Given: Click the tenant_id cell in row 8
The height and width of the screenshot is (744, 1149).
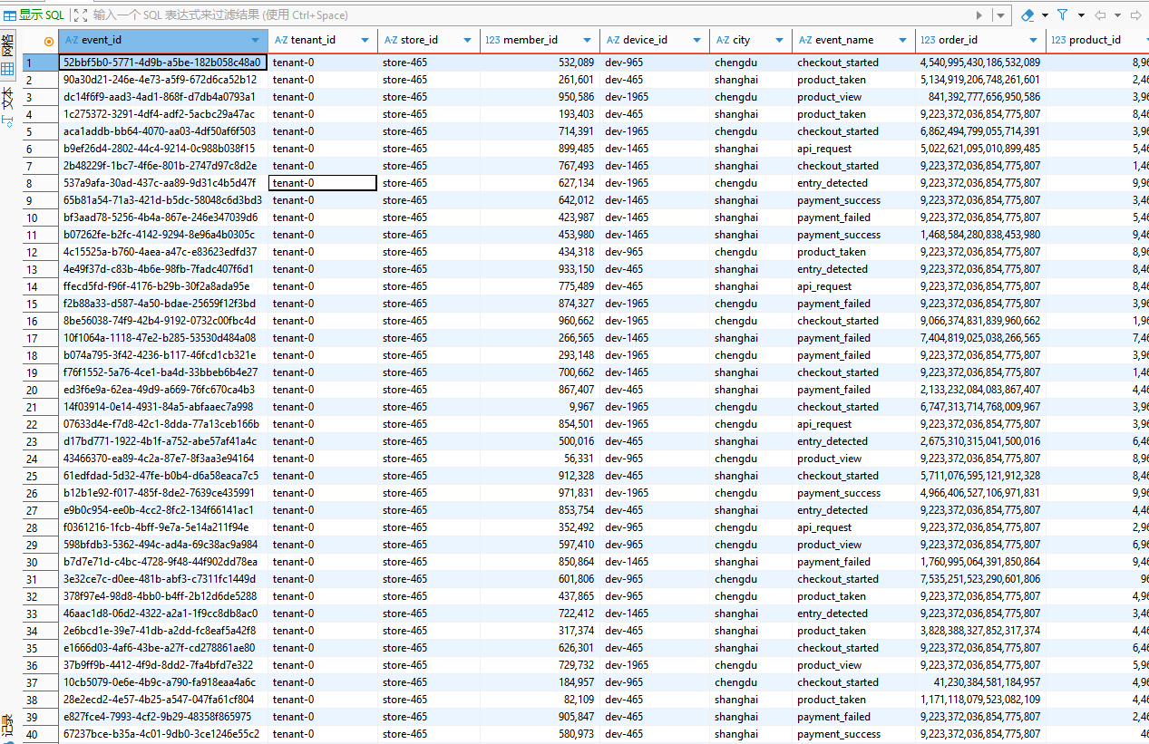Looking at the screenshot, I should pyautogui.click(x=323, y=183).
